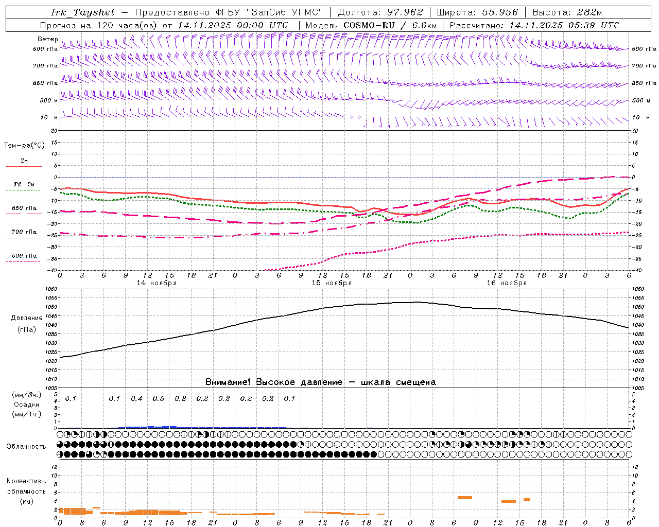Click the Ветер wind section label
The image size is (659, 527).
pos(47,39)
